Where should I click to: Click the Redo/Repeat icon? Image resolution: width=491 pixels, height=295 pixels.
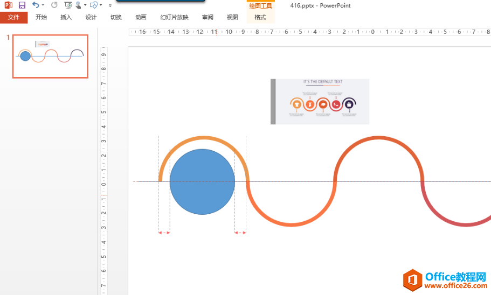click(x=54, y=5)
